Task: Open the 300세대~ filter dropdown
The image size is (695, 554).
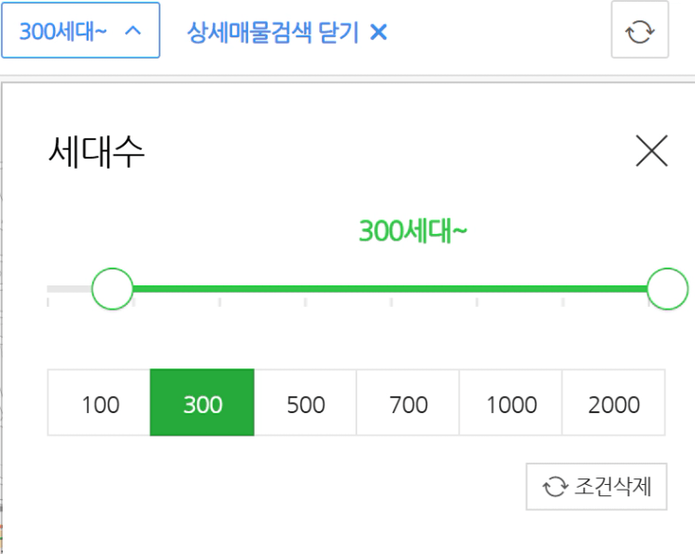Action: [80, 30]
